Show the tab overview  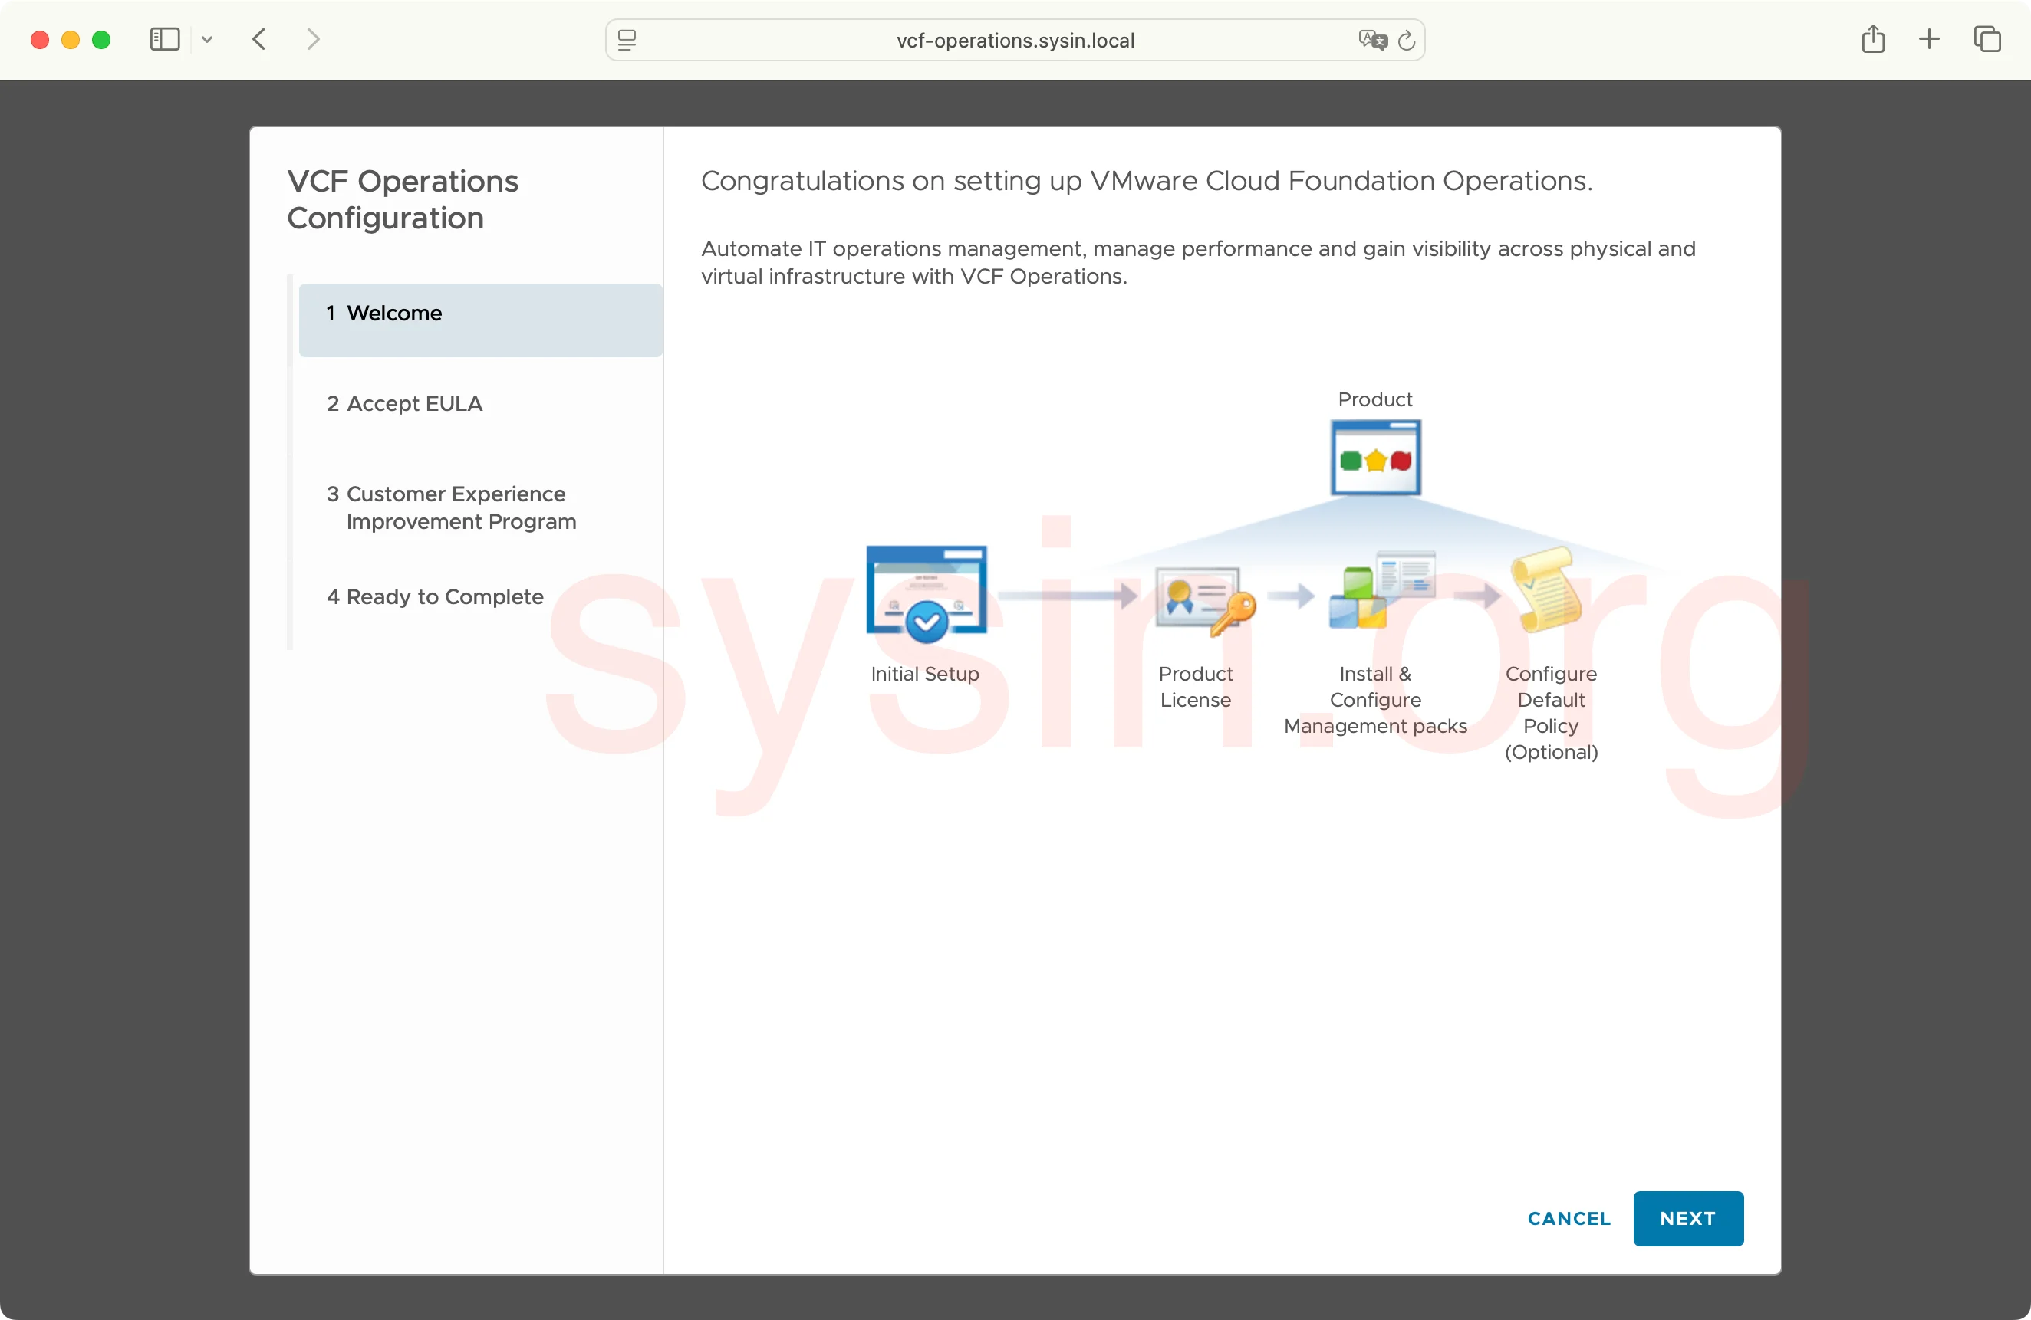pyautogui.click(x=1988, y=39)
